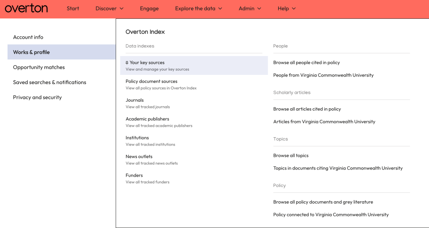Open Policy document sources index
The width and height of the screenshot is (429, 228).
point(151,82)
